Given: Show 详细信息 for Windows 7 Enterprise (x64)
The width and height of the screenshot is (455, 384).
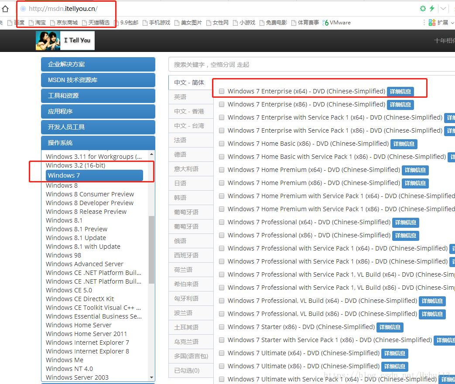Looking at the screenshot, I should 400,92.
